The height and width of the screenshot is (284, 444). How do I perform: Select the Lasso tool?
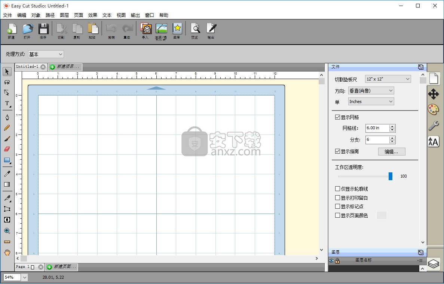(x=7, y=82)
